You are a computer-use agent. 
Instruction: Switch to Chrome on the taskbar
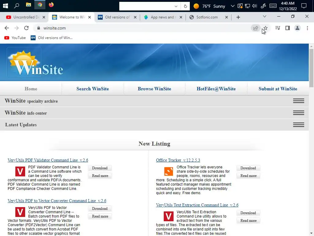coord(40,5)
